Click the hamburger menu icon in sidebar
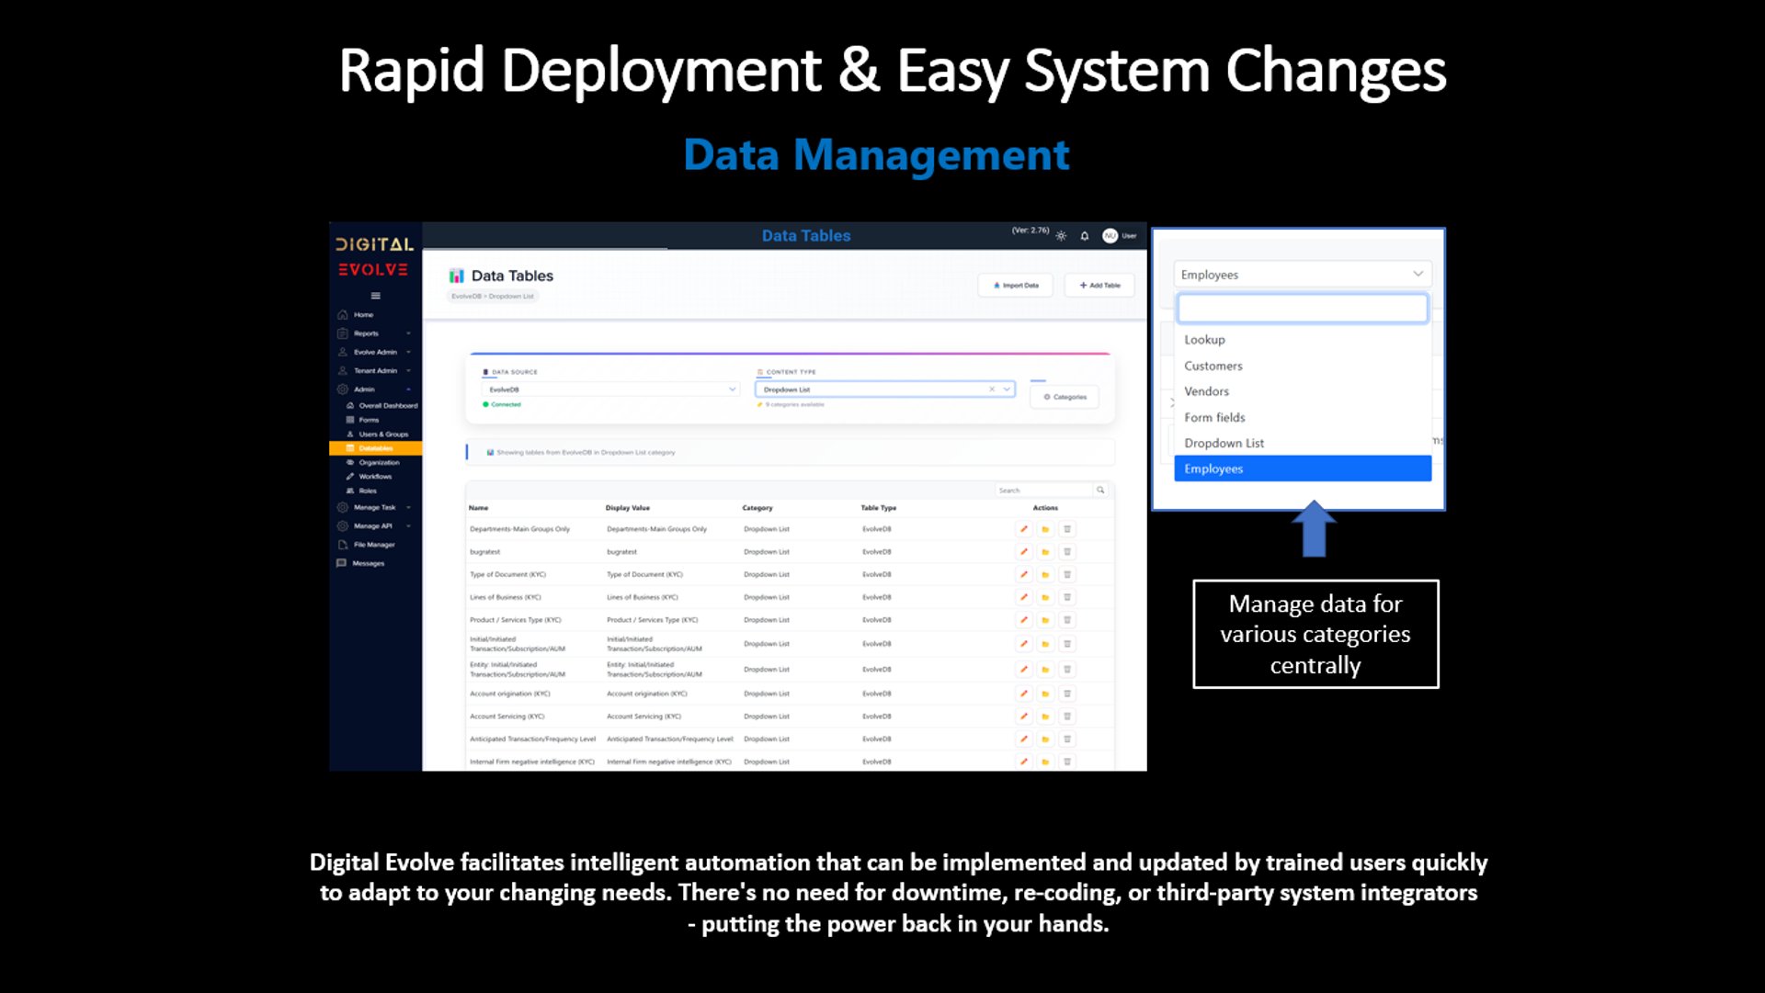1765x993 pixels. coord(375,296)
